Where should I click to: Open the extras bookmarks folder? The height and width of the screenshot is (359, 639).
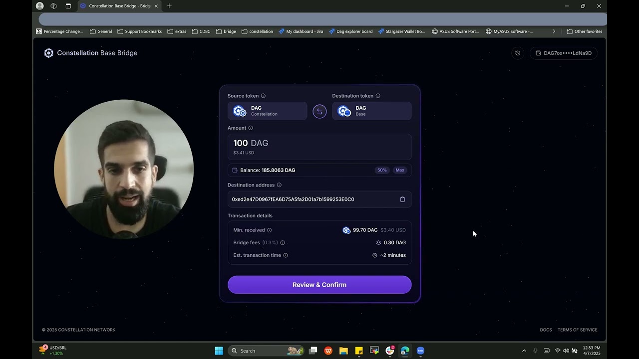click(x=177, y=31)
